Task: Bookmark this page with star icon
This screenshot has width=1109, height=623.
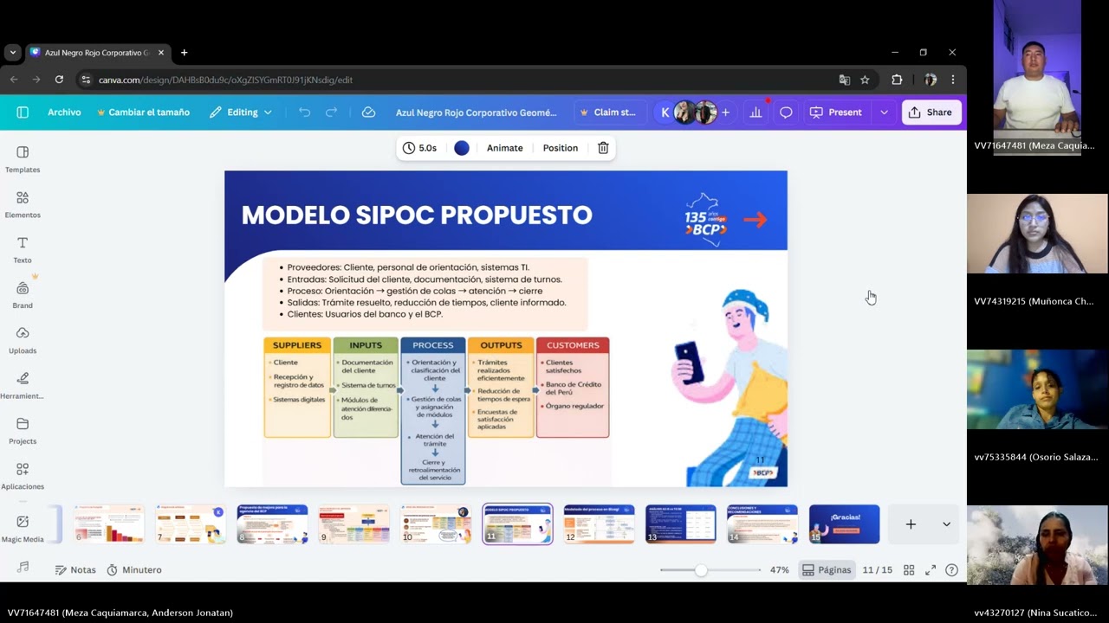Action: coord(865,80)
